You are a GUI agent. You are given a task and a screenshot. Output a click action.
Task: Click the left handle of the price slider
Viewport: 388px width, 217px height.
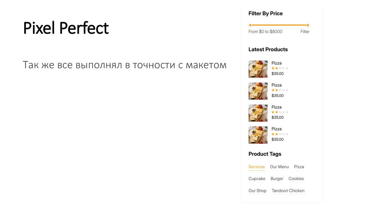click(x=250, y=25)
